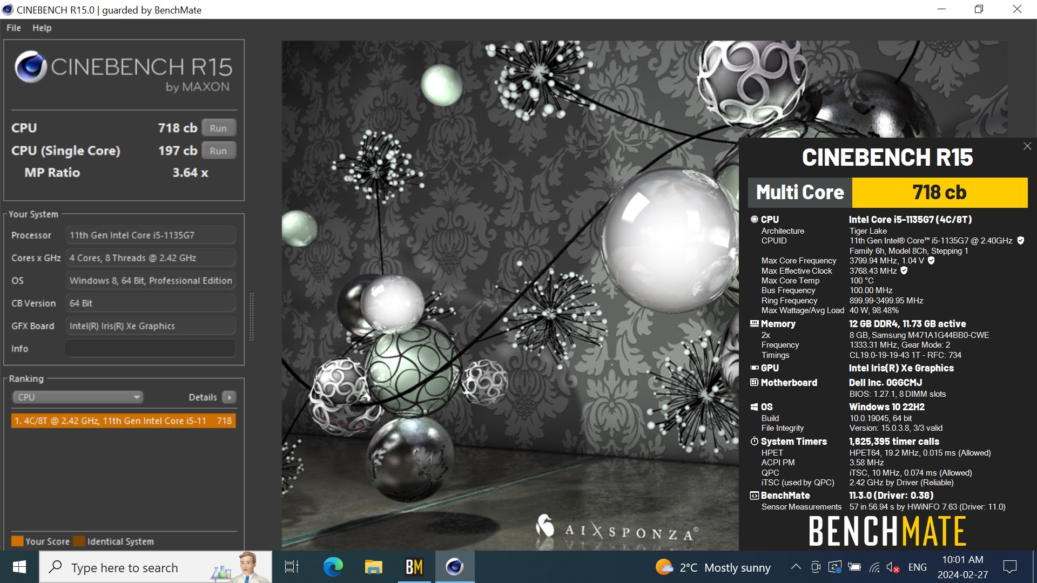Click the Intel Core i5-1135G7 (4C/8T) text
The width and height of the screenshot is (1037, 583).
point(910,220)
